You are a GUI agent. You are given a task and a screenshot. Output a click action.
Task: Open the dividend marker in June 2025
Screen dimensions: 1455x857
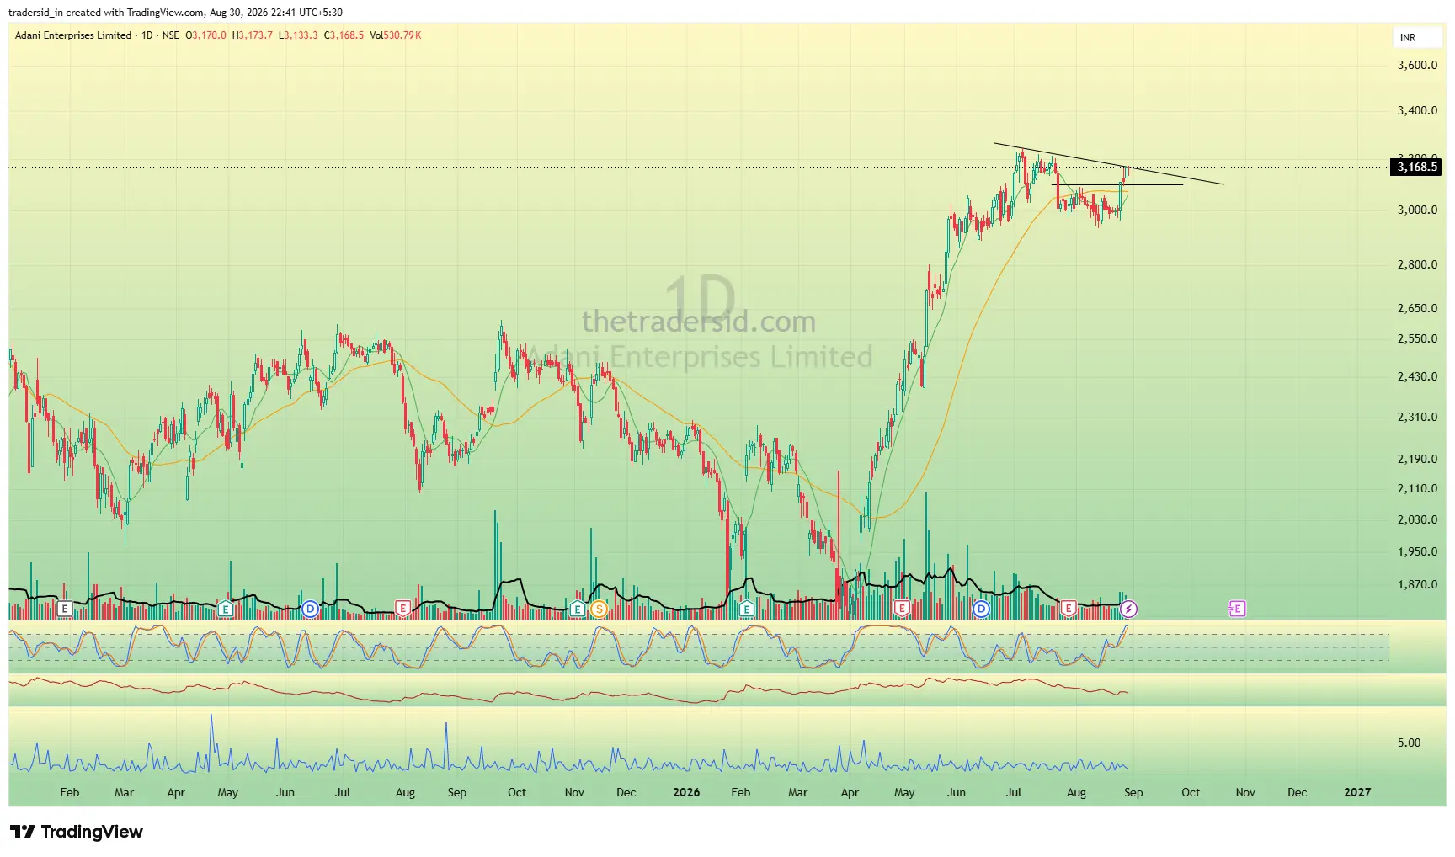coord(310,609)
